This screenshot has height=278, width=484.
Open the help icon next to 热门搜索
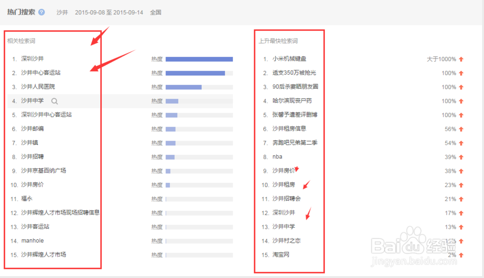point(42,12)
